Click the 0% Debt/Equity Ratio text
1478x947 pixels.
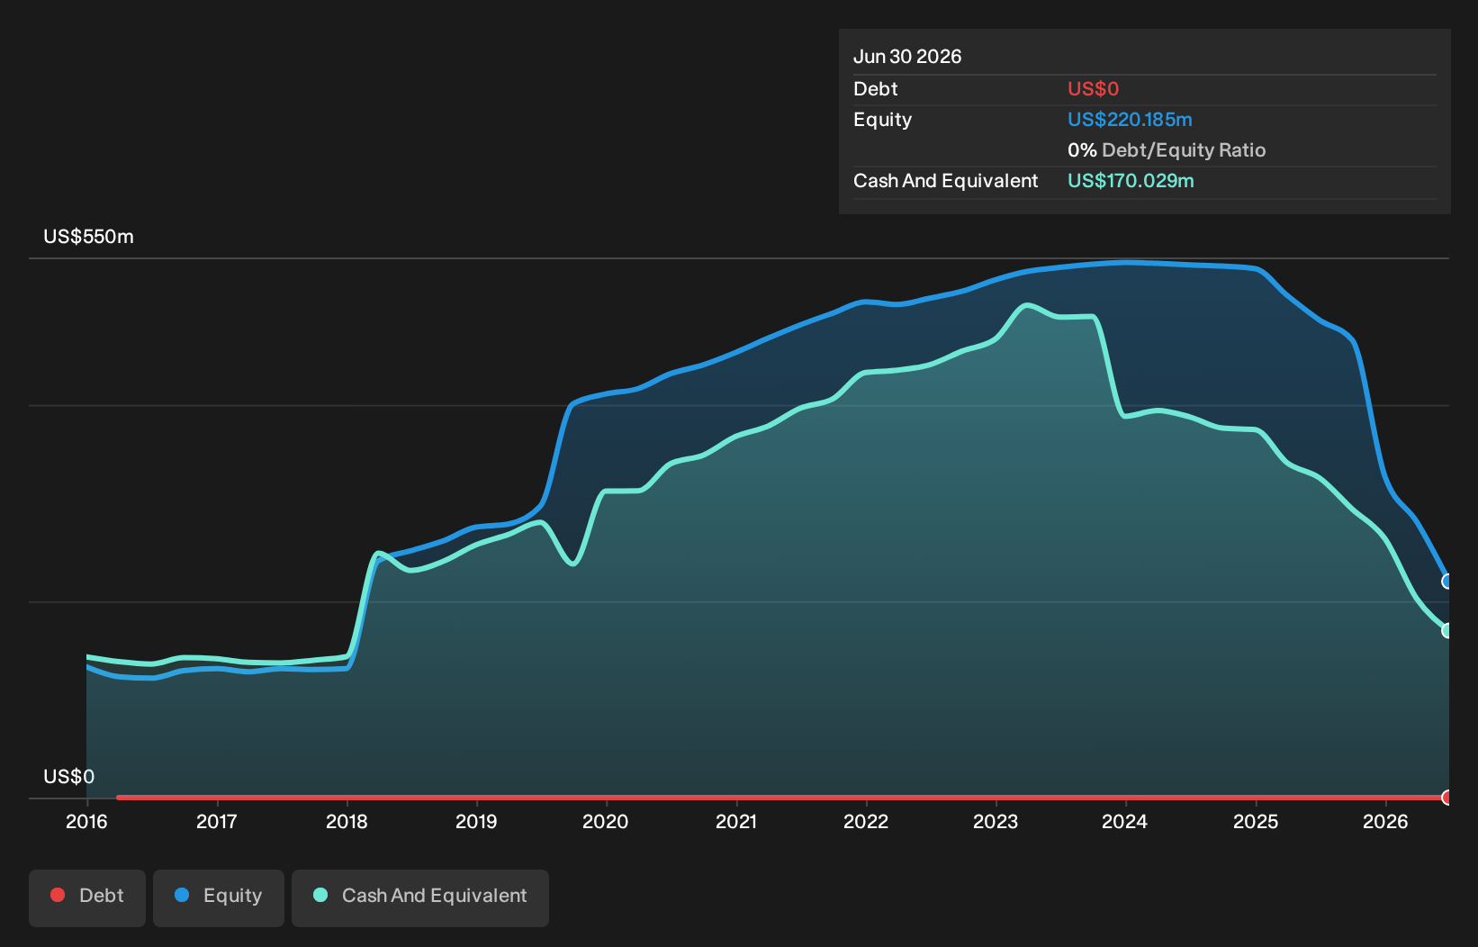click(1167, 150)
